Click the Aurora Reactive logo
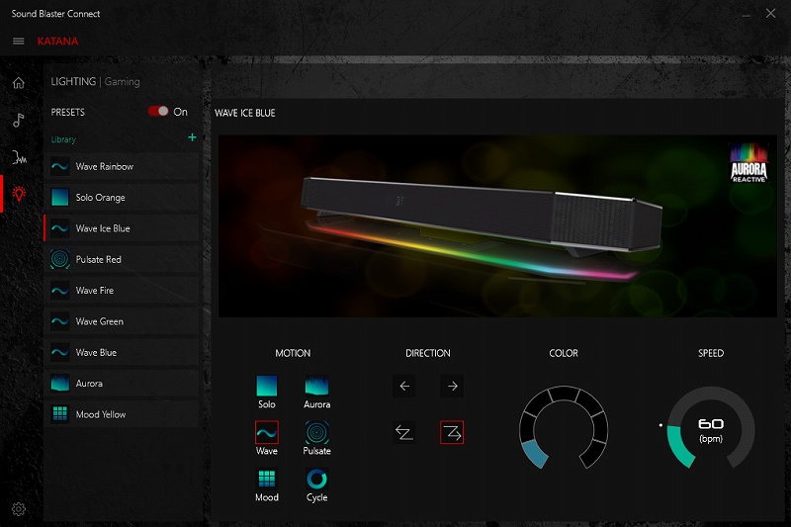The height and width of the screenshot is (527, 791). [748, 163]
